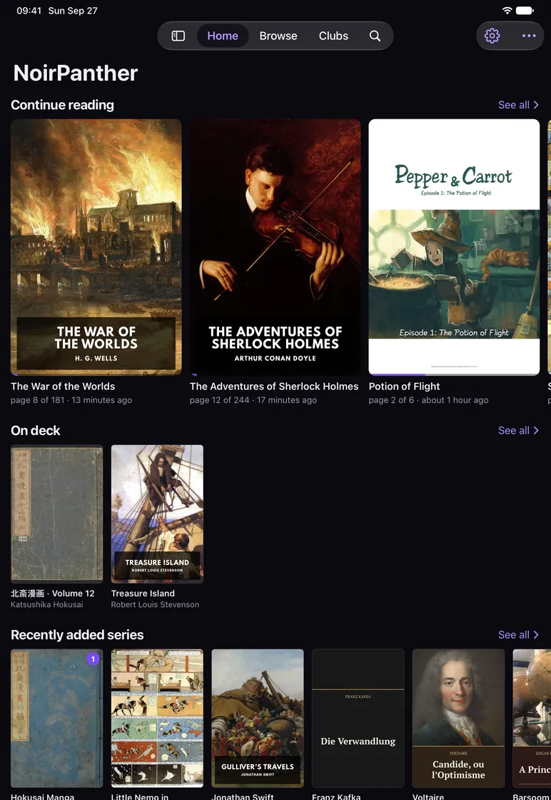This screenshot has height=800, width=551.
Task: Open settings via the gear icon
Action: (x=492, y=36)
